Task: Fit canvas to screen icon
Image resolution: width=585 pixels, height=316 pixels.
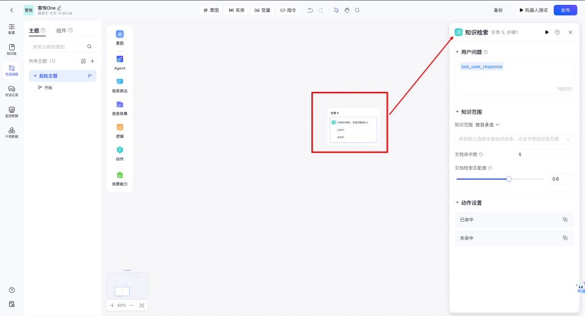Action: point(142,305)
